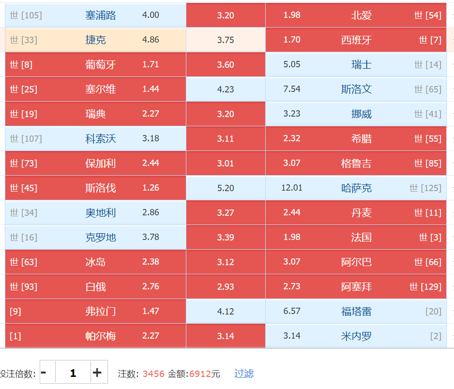Select 哈萨克 away win at 12.01
The height and width of the screenshot is (389, 454).
tap(356, 188)
